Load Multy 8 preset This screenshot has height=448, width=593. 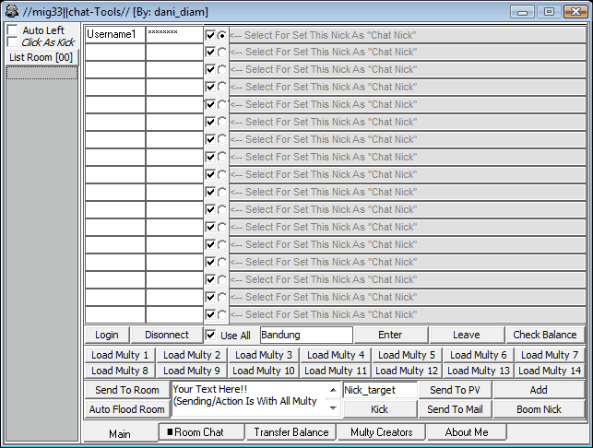tap(120, 371)
